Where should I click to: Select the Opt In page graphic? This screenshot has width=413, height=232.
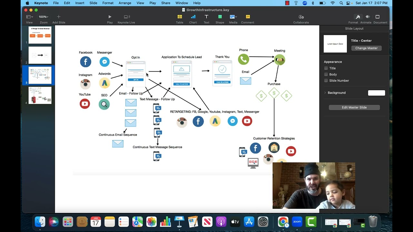pyautogui.click(x=136, y=74)
